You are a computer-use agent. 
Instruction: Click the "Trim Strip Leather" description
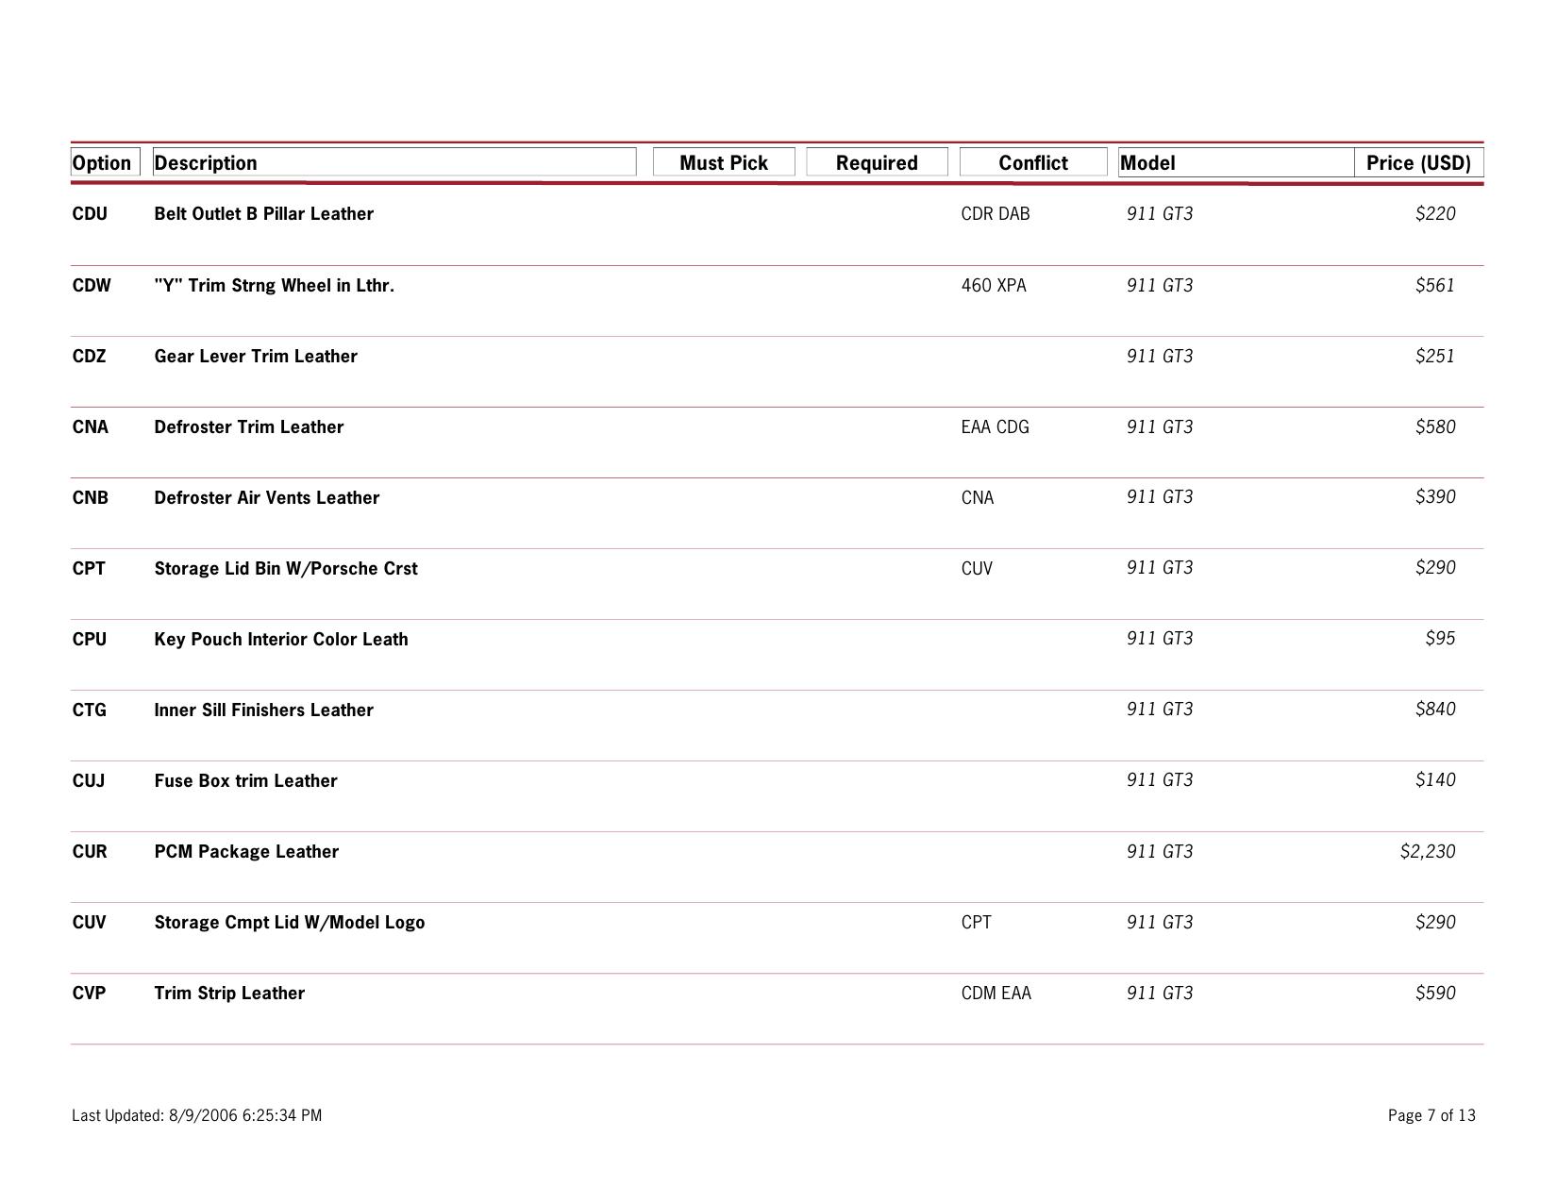(x=229, y=994)
